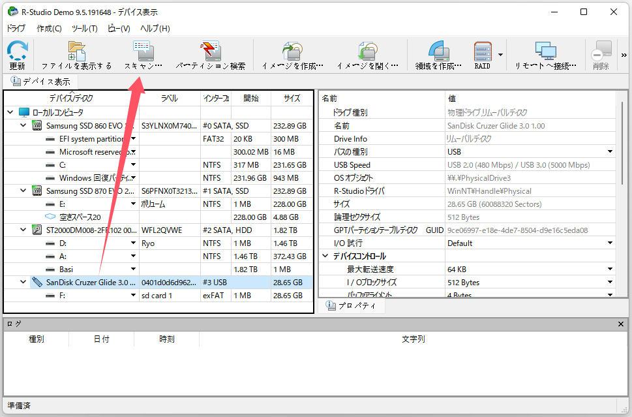
Task: Open the I/O 試行 Default dropdown
Action: click(610, 243)
